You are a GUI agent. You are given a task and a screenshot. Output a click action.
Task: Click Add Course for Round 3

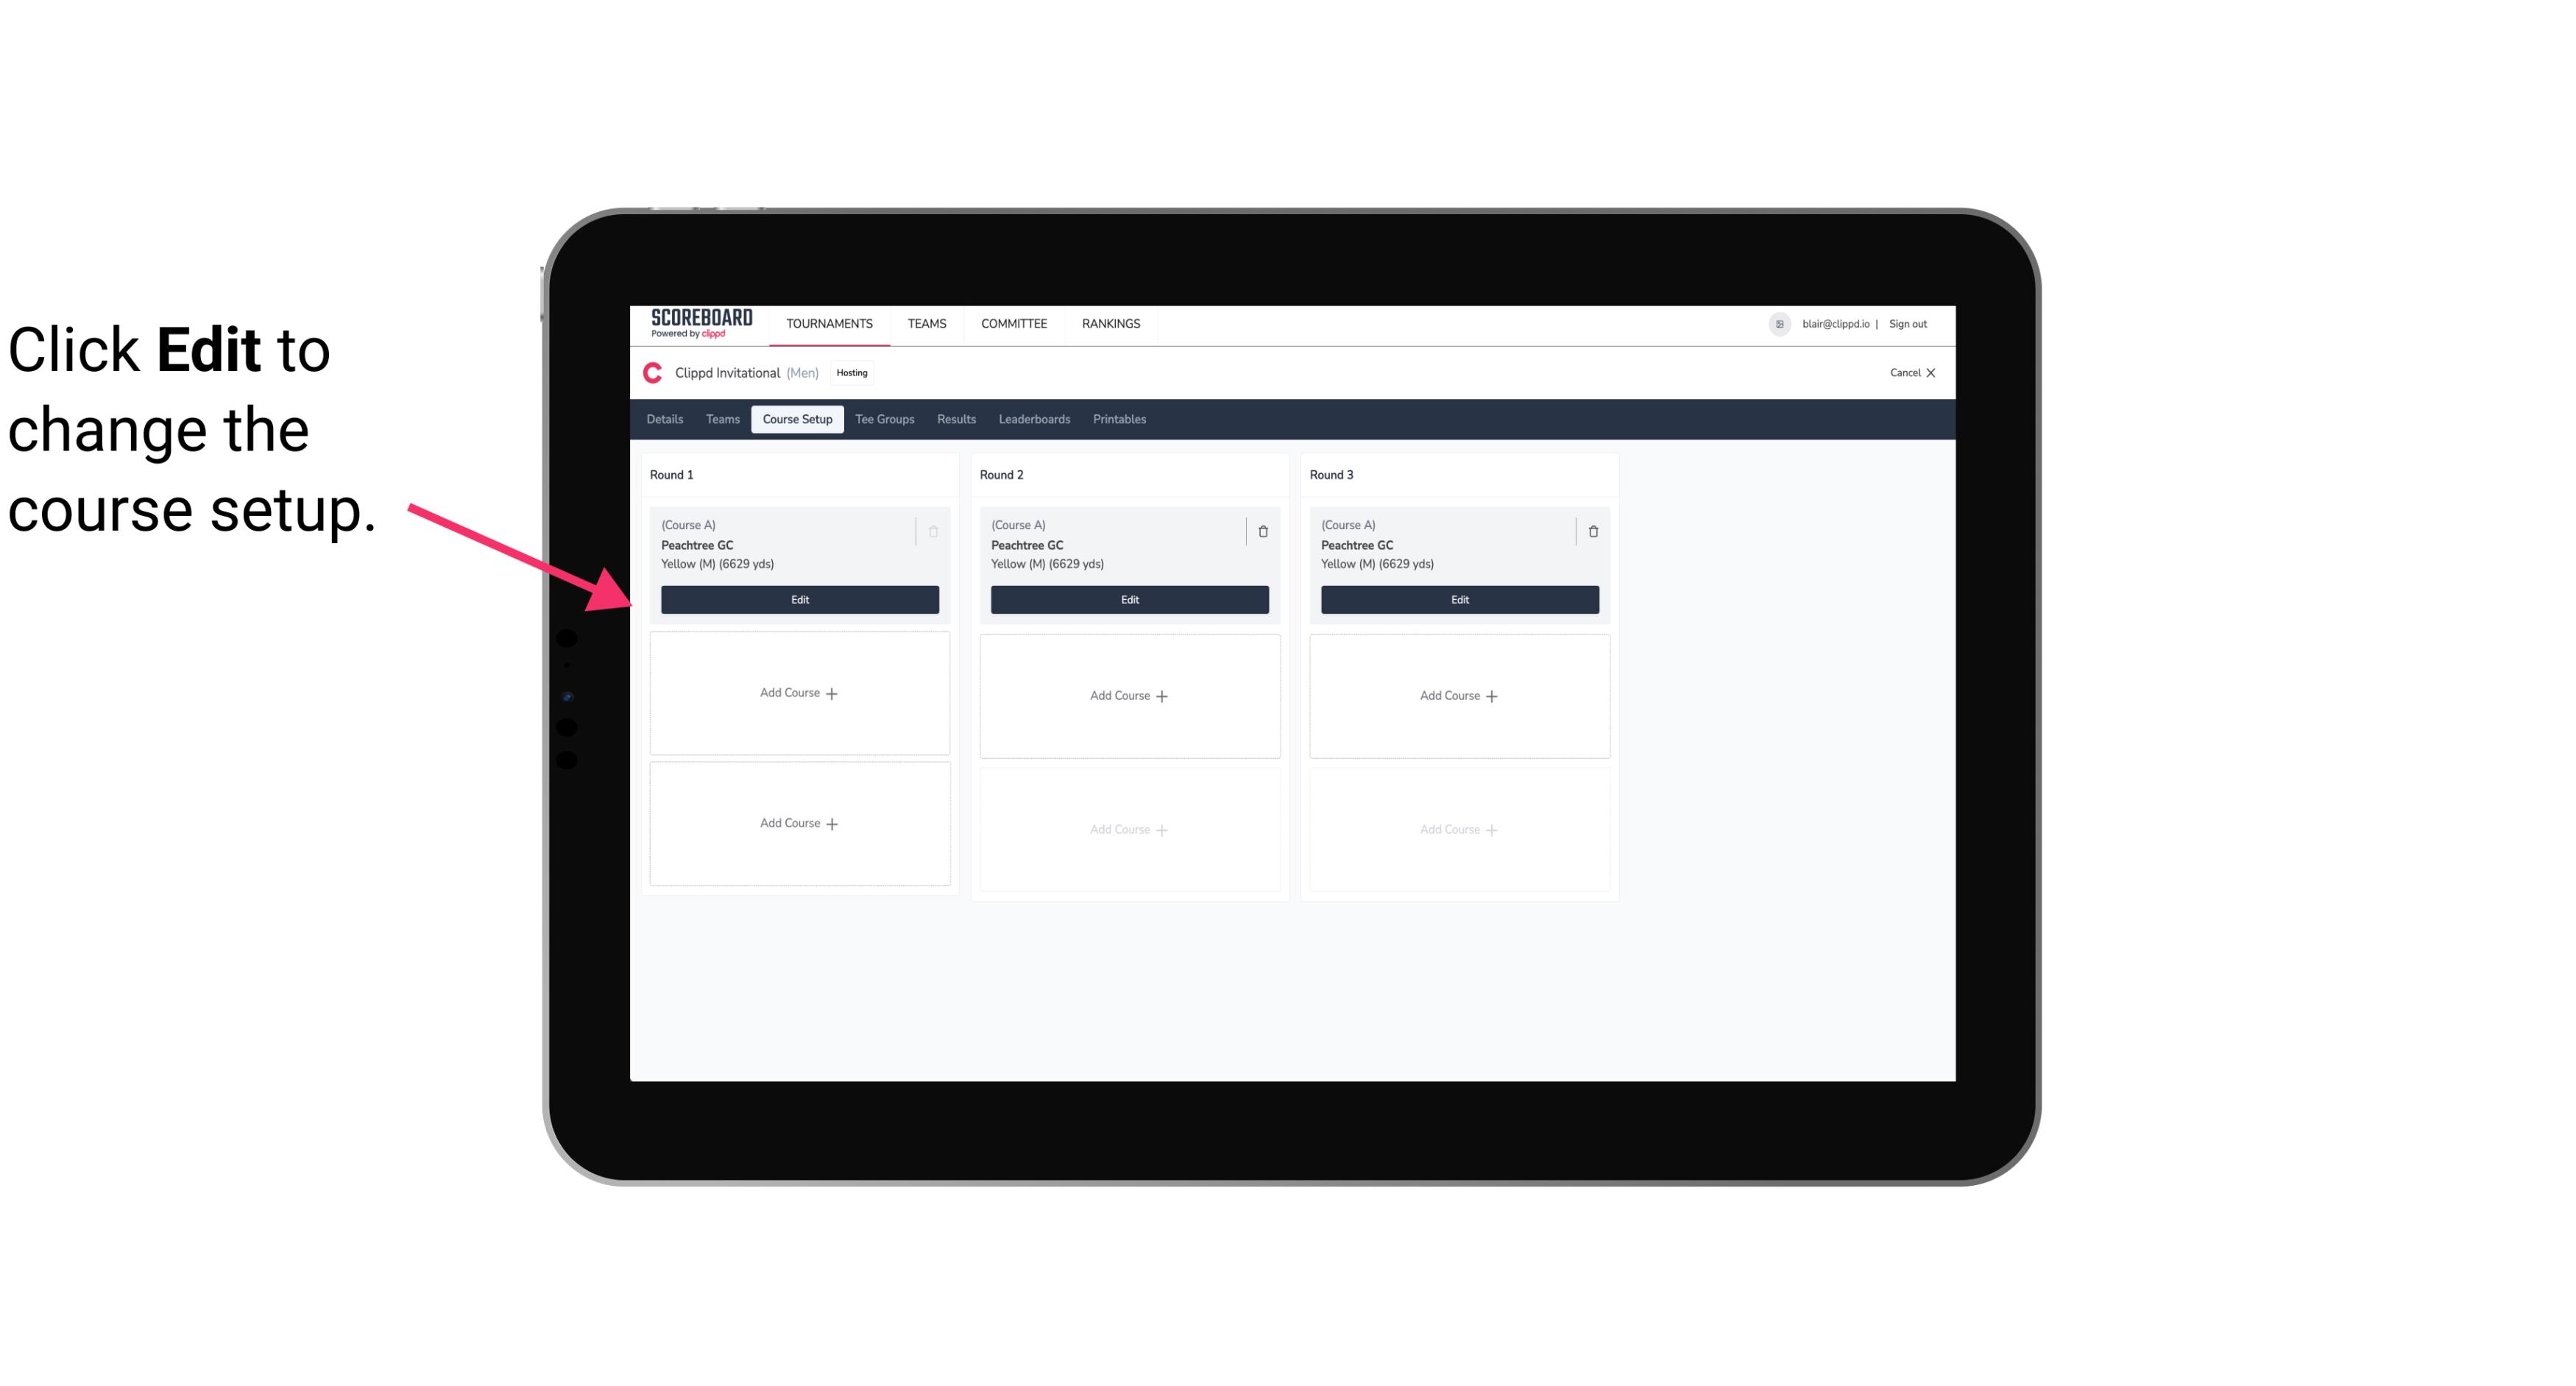[x=1459, y=695]
